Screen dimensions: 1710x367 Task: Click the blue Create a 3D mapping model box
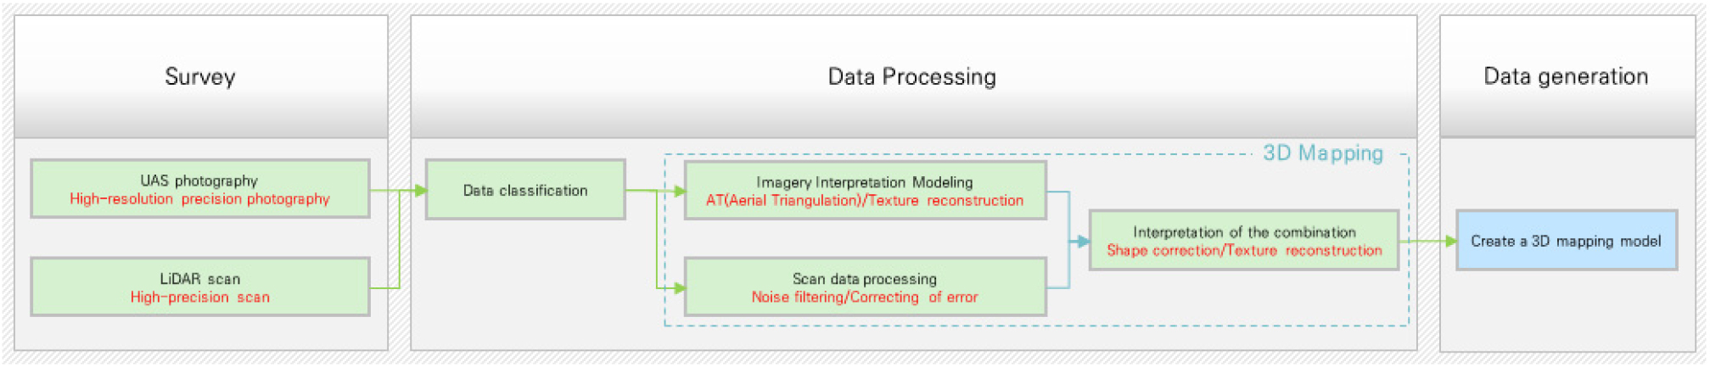pyautogui.click(x=1566, y=242)
